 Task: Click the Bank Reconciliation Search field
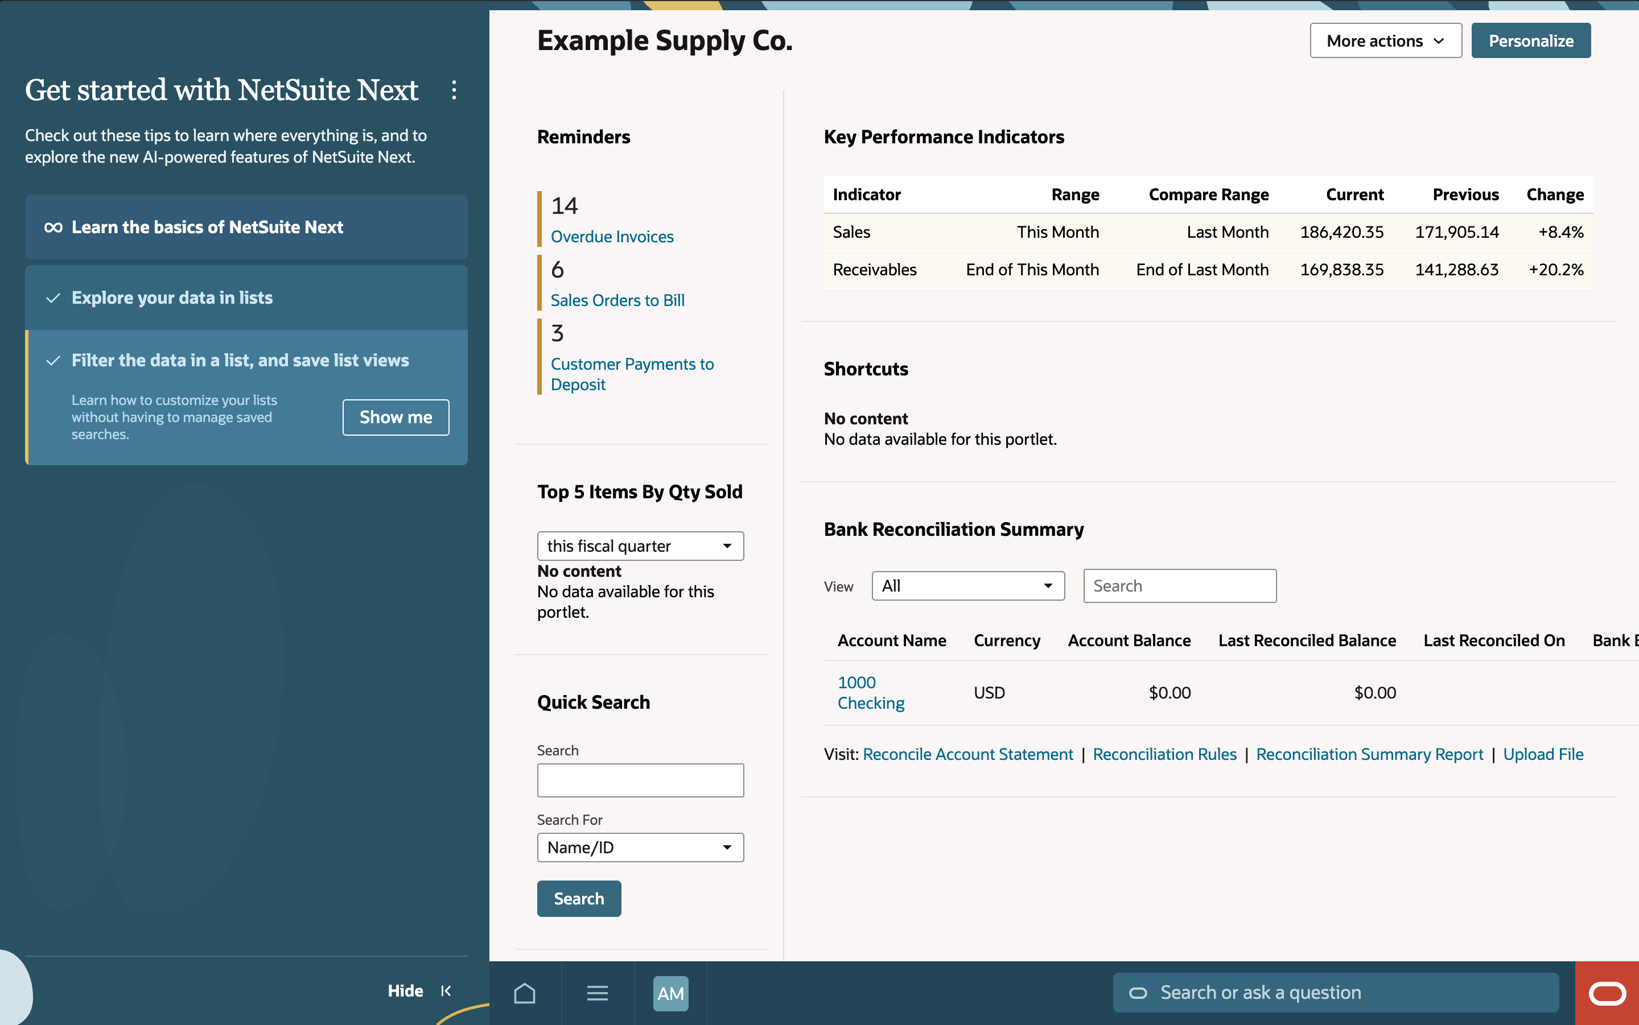pyautogui.click(x=1179, y=586)
